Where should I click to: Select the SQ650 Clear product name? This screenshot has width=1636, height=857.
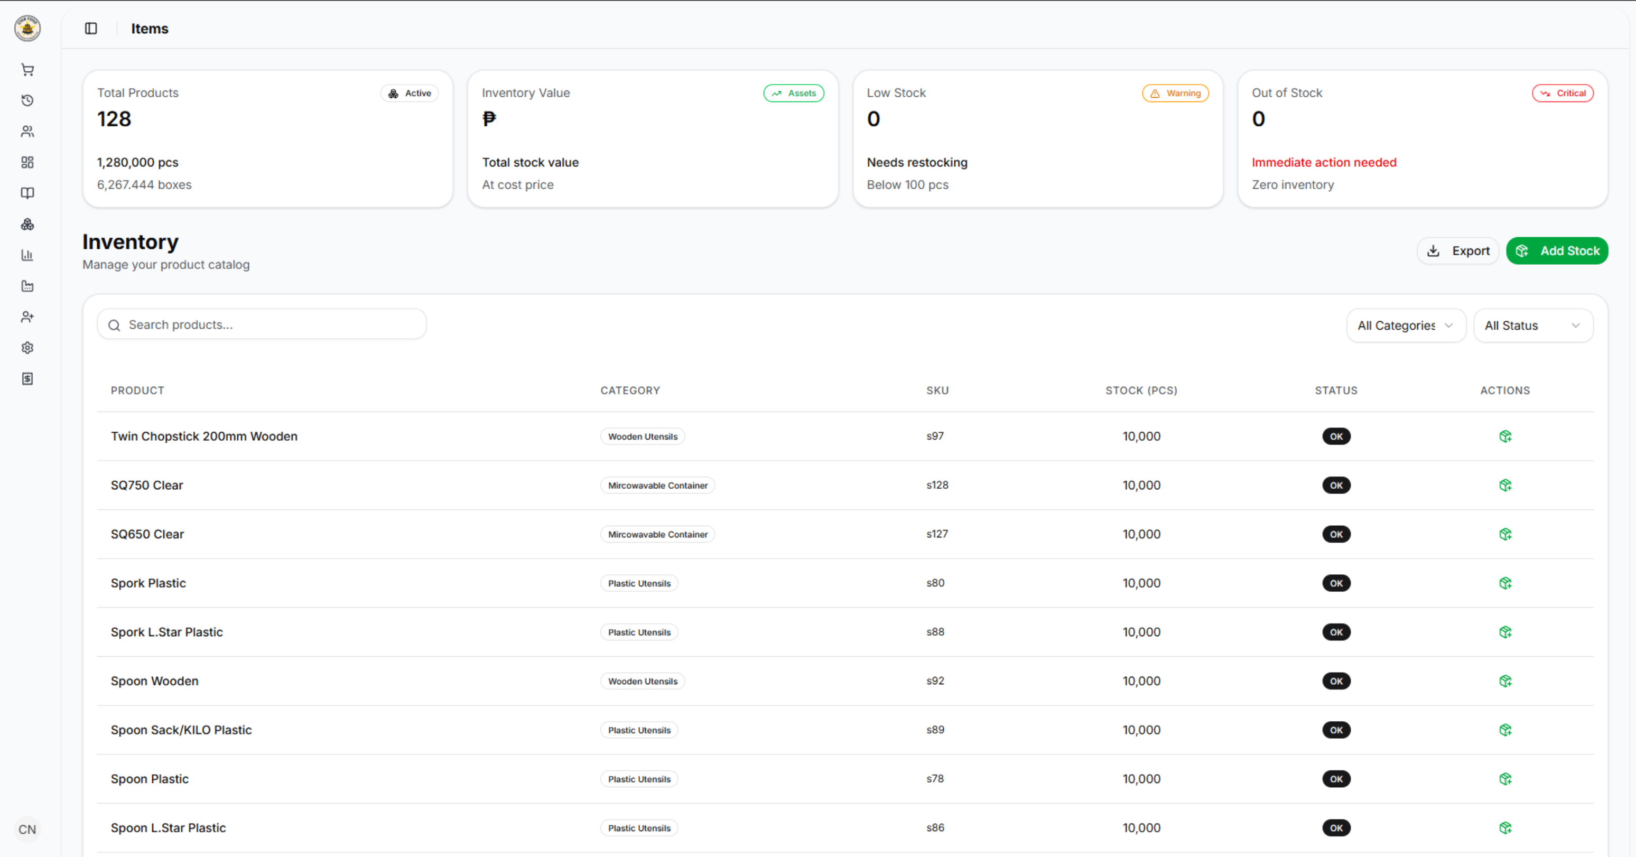(x=147, y=534)
